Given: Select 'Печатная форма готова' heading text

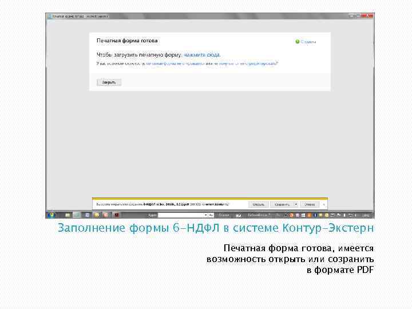Looking at the screenshot, I should pos(127,41).
